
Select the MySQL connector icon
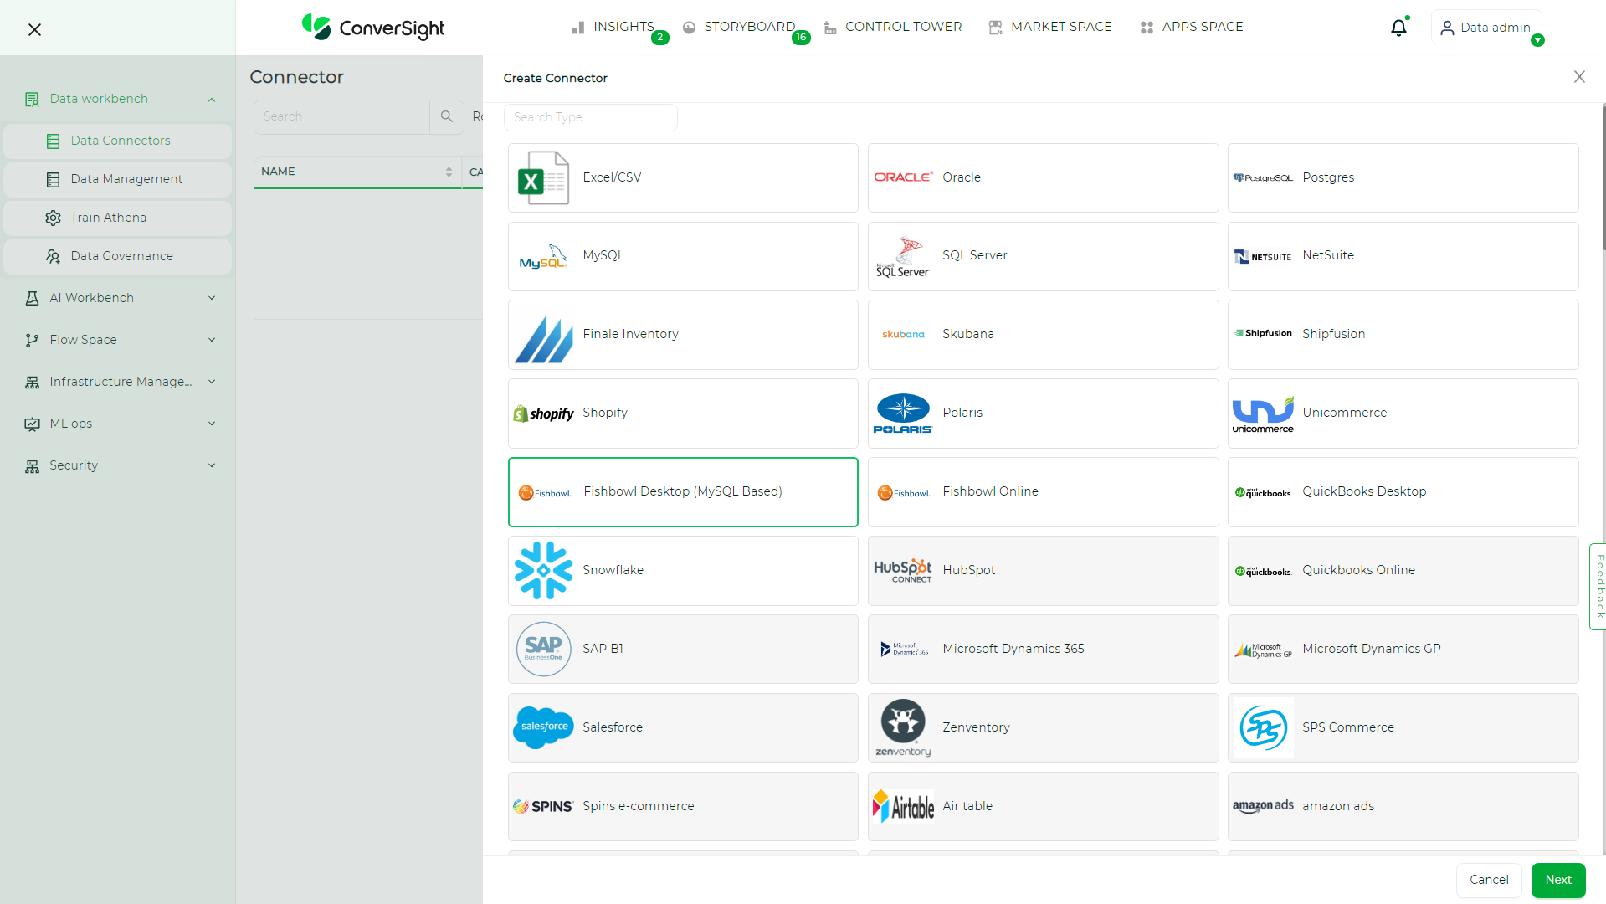pyautogui.click(x=542, y=256)
